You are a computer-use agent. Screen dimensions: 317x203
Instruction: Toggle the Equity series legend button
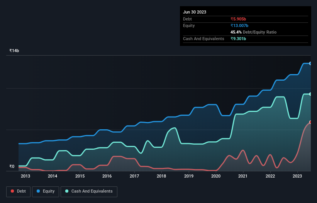pyautogui.click(x=46, y=191)
